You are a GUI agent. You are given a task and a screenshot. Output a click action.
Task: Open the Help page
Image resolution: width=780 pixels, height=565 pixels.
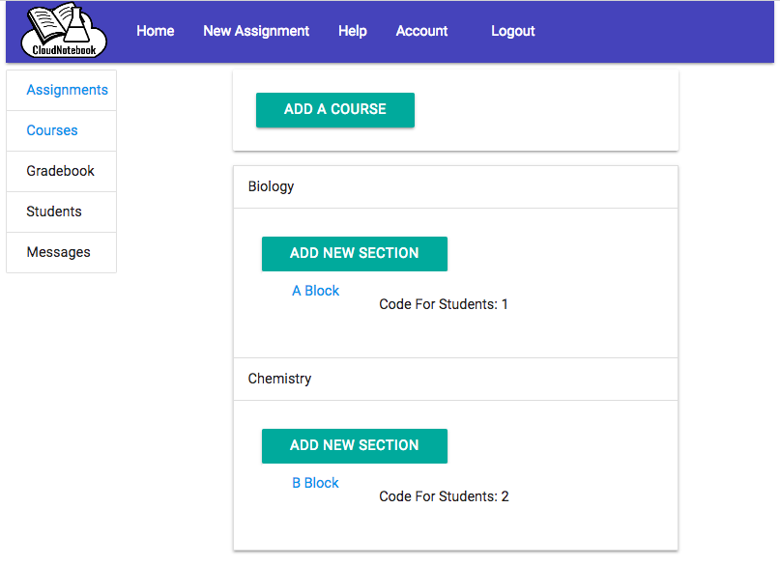coord(352,31)
